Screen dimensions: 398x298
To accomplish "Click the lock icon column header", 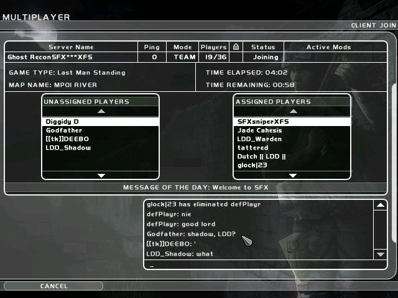I will 236,47.
